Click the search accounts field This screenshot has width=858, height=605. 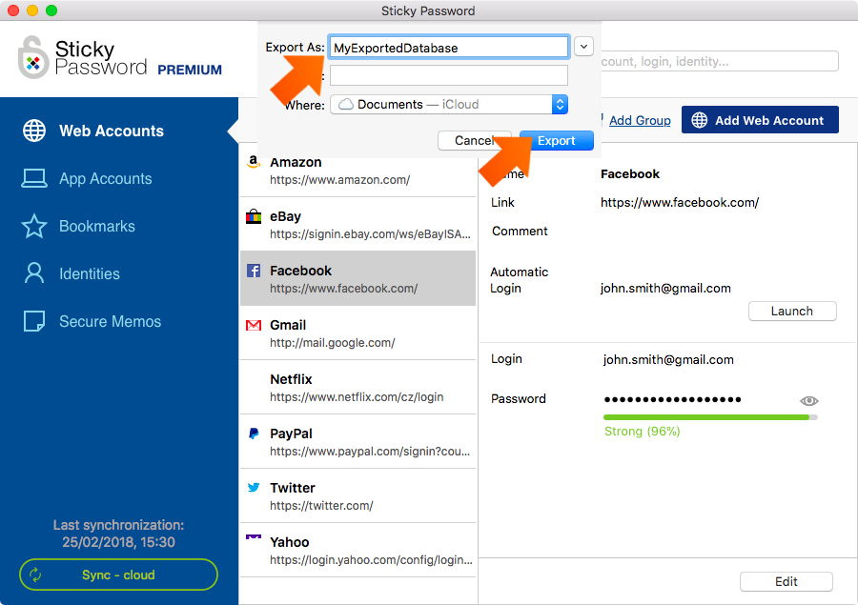click(x=719, y=61)
